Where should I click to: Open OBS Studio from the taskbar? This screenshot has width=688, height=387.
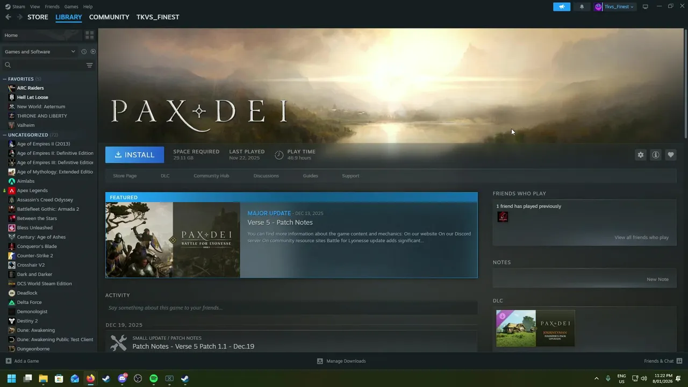(x=138, y=378)
